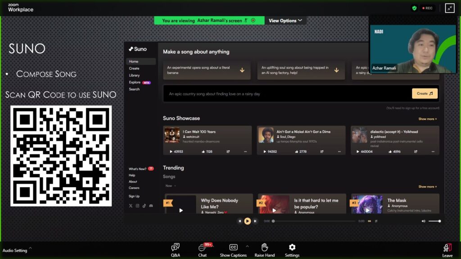Expand the View Options dropdown
Viewport: 461px width, 259px height.
(285, 21)
